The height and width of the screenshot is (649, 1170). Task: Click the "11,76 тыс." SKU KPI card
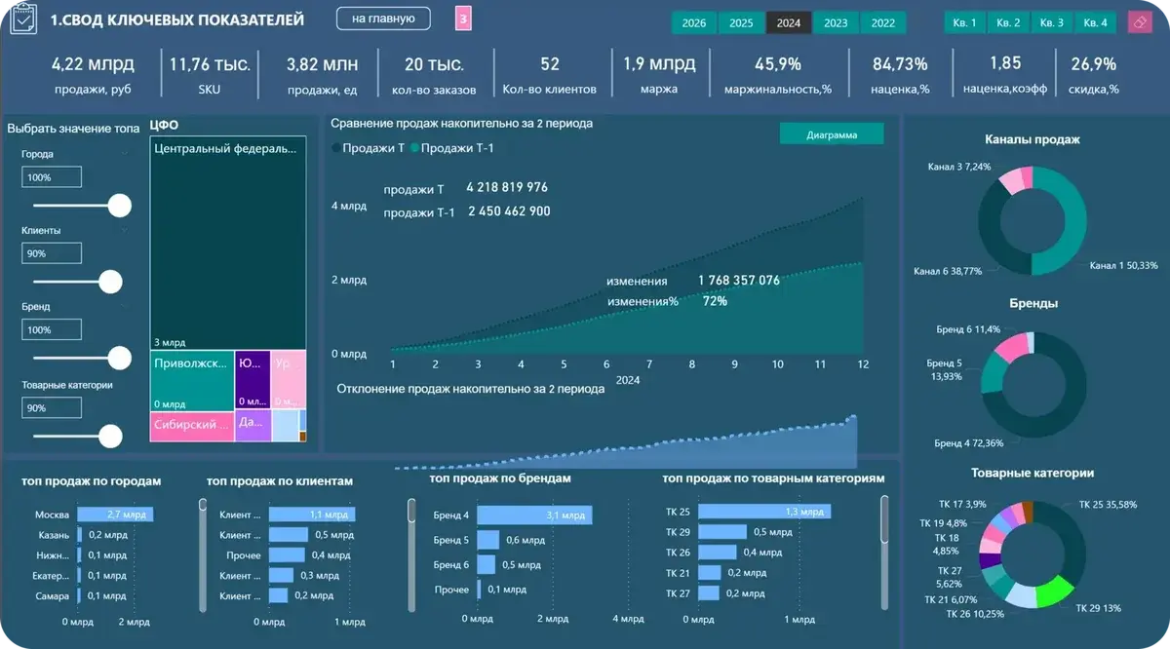(210, 75)
